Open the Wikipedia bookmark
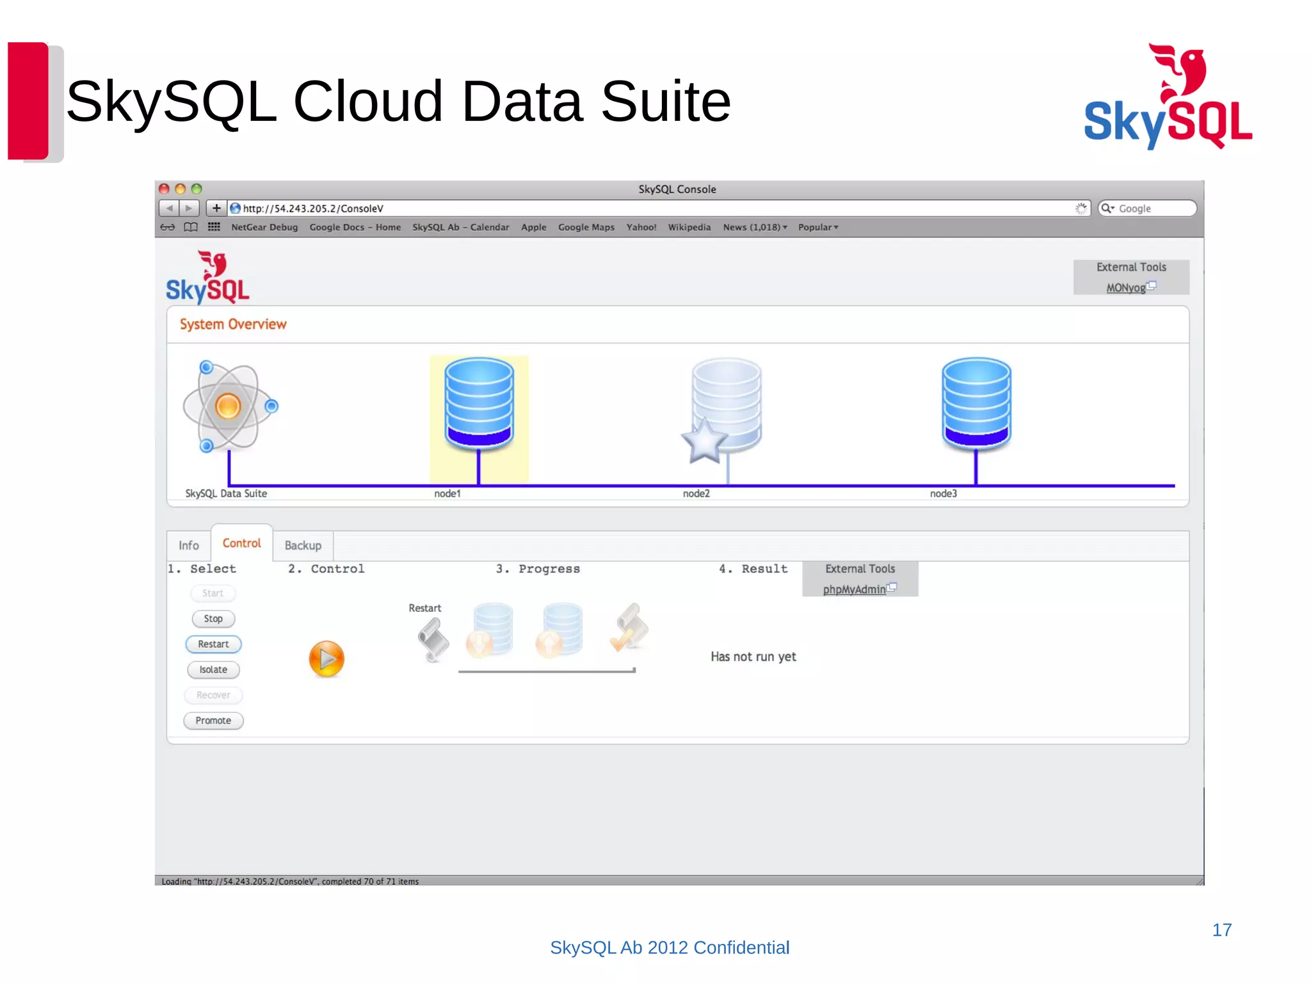The image size is (1311, 983). click(689, 227)
